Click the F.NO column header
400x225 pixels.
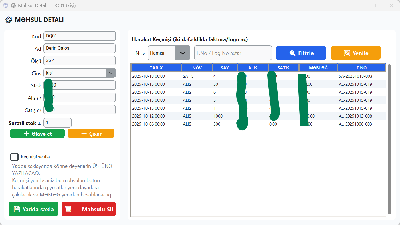pyautogui.click(x=361, y=68)
